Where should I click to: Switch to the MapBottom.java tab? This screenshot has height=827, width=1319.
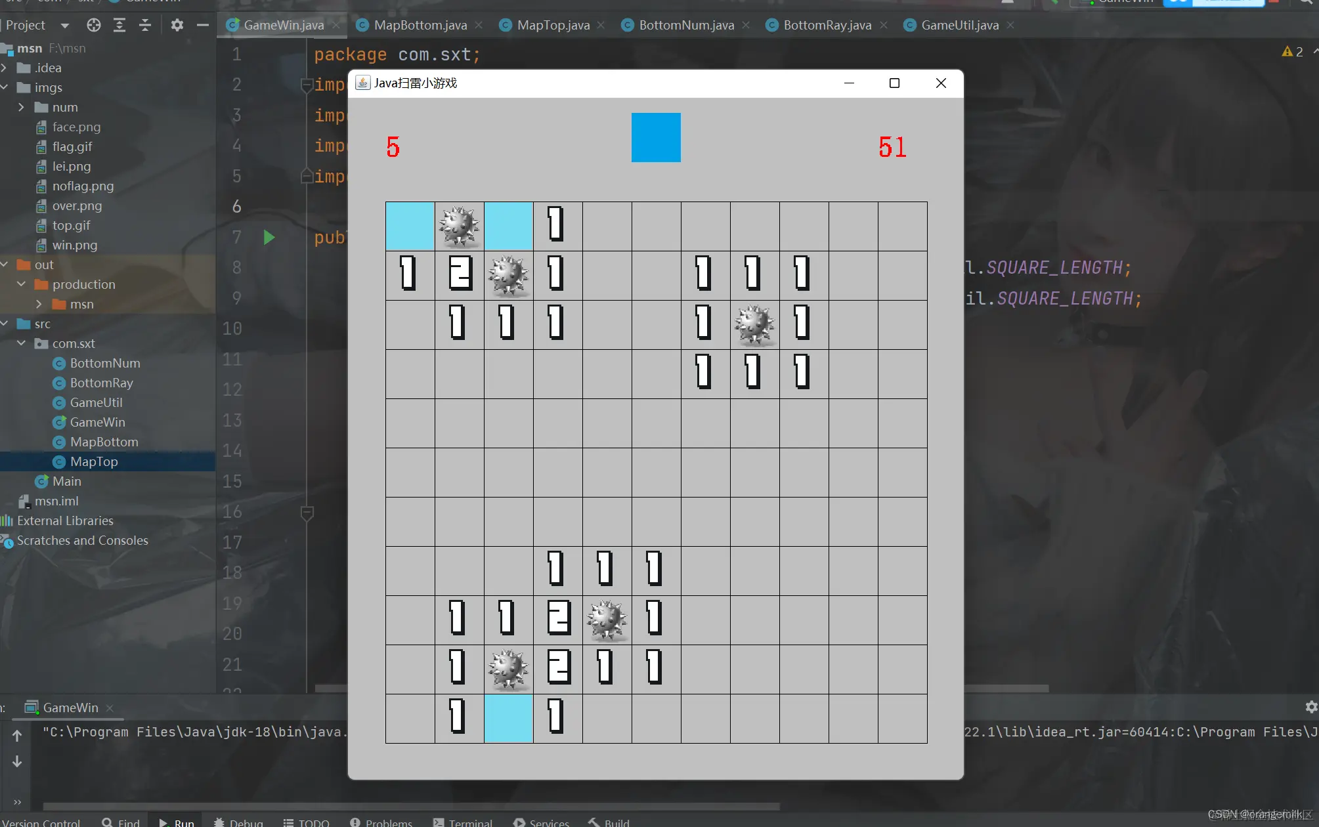420,25
